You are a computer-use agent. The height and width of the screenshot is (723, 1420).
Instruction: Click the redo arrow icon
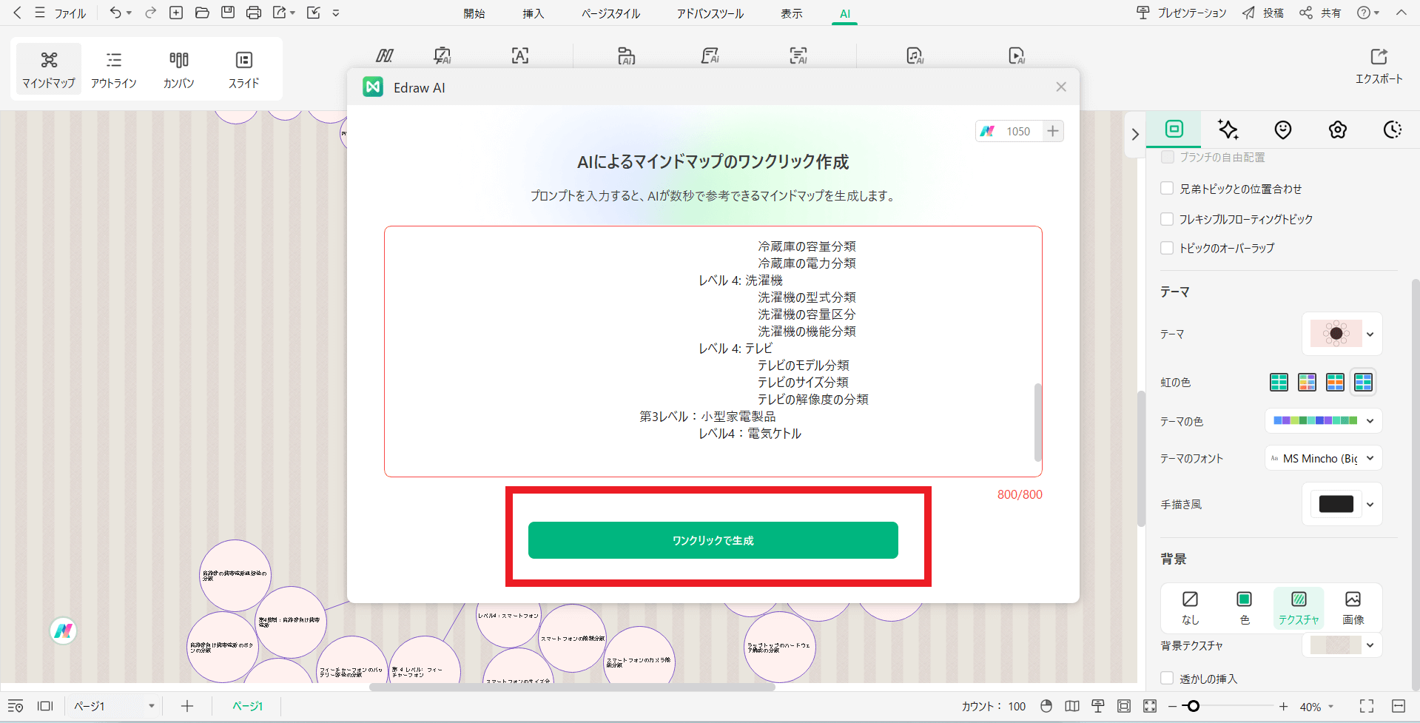150,13
